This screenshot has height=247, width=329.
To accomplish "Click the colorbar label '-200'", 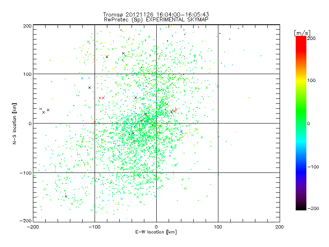I will click(x=313, y=208).
